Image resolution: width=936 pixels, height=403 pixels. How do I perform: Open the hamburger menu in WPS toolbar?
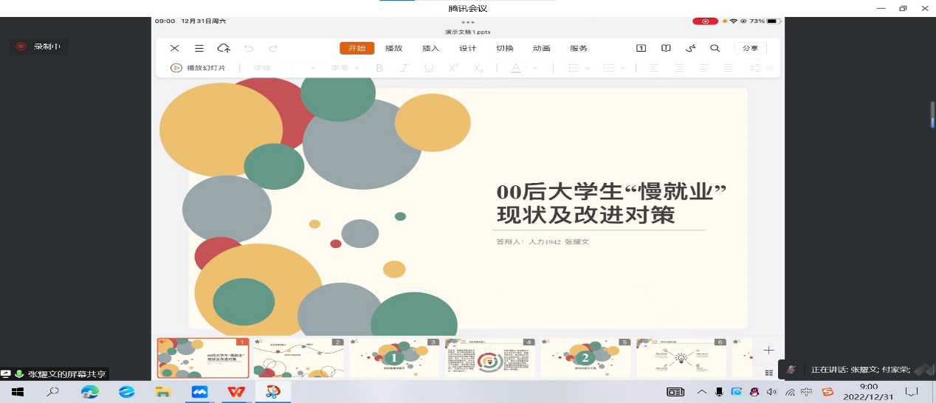click(199, 49)
